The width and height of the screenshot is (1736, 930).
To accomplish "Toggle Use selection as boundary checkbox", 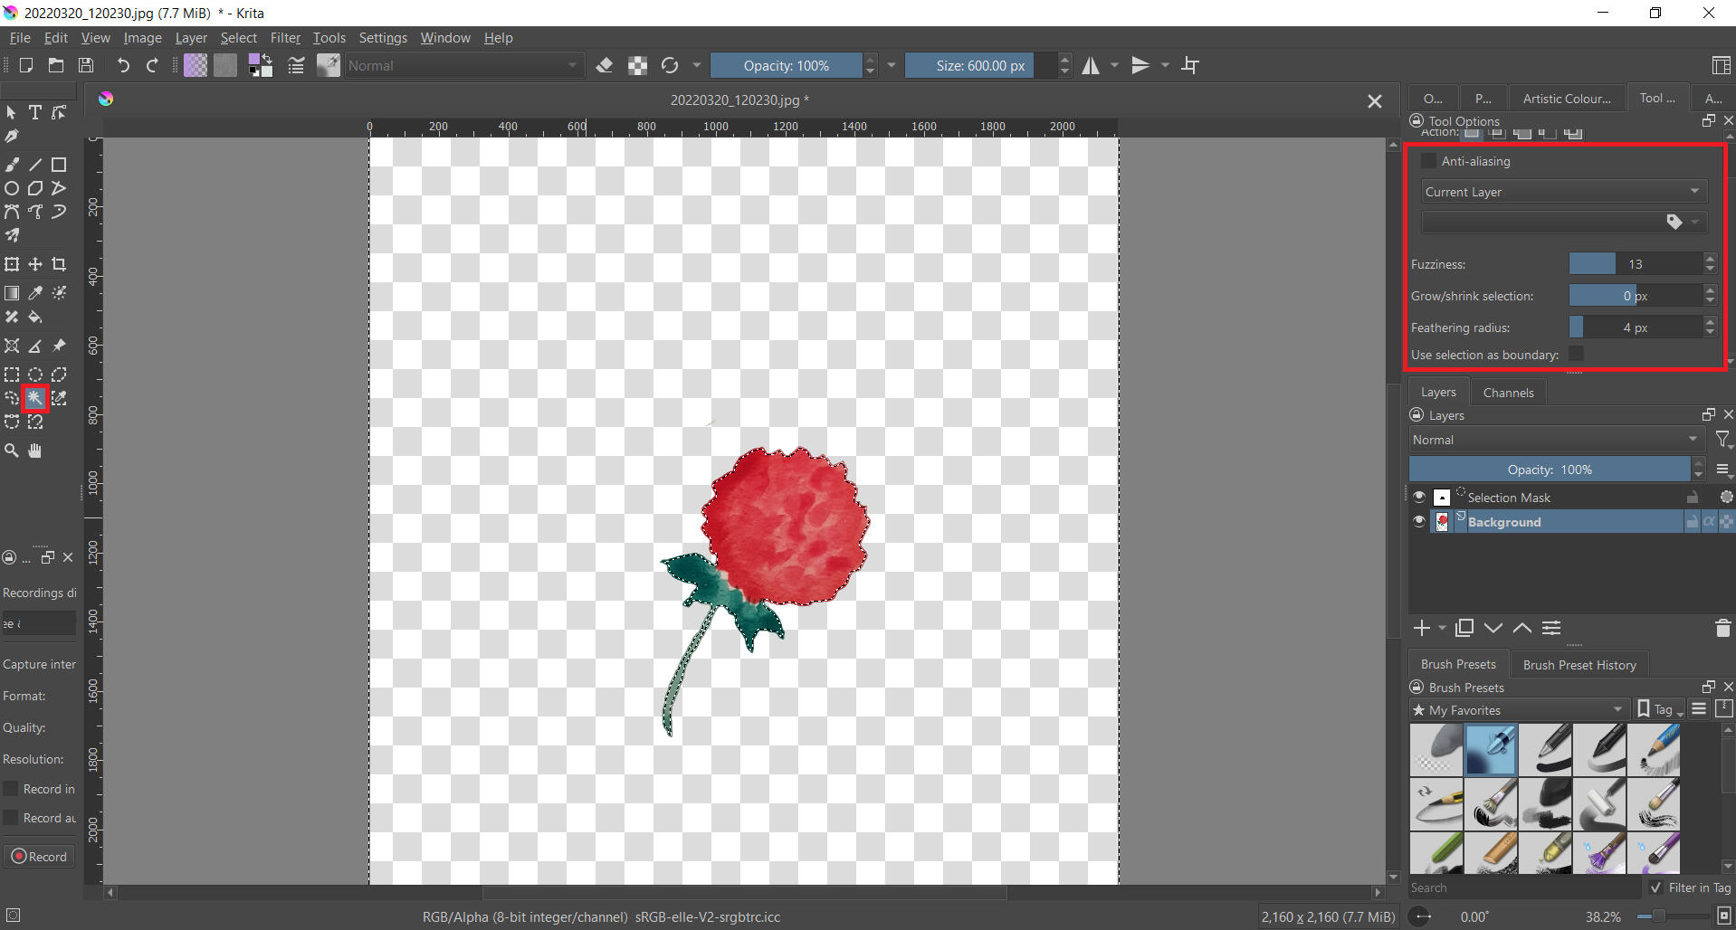I will click(x=1576, y=354).
